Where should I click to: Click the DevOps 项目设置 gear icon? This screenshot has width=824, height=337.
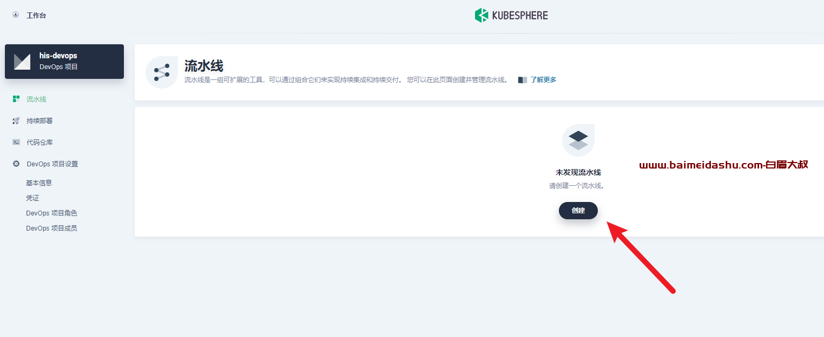(16, 164)
